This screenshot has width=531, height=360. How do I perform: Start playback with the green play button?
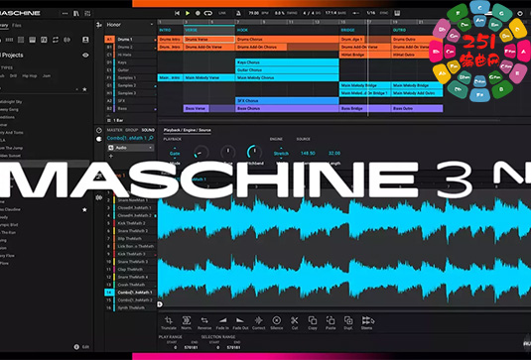(188, 13)
